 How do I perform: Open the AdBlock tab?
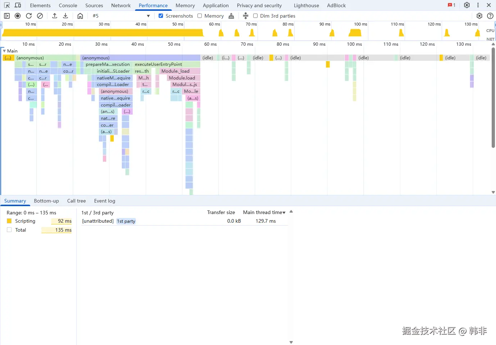tap(336, 5)
